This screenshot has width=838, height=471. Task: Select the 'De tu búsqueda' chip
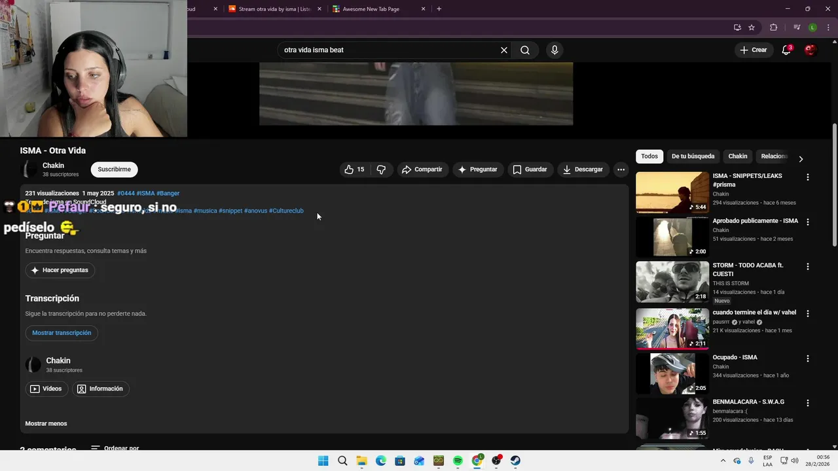coord(693,156)
